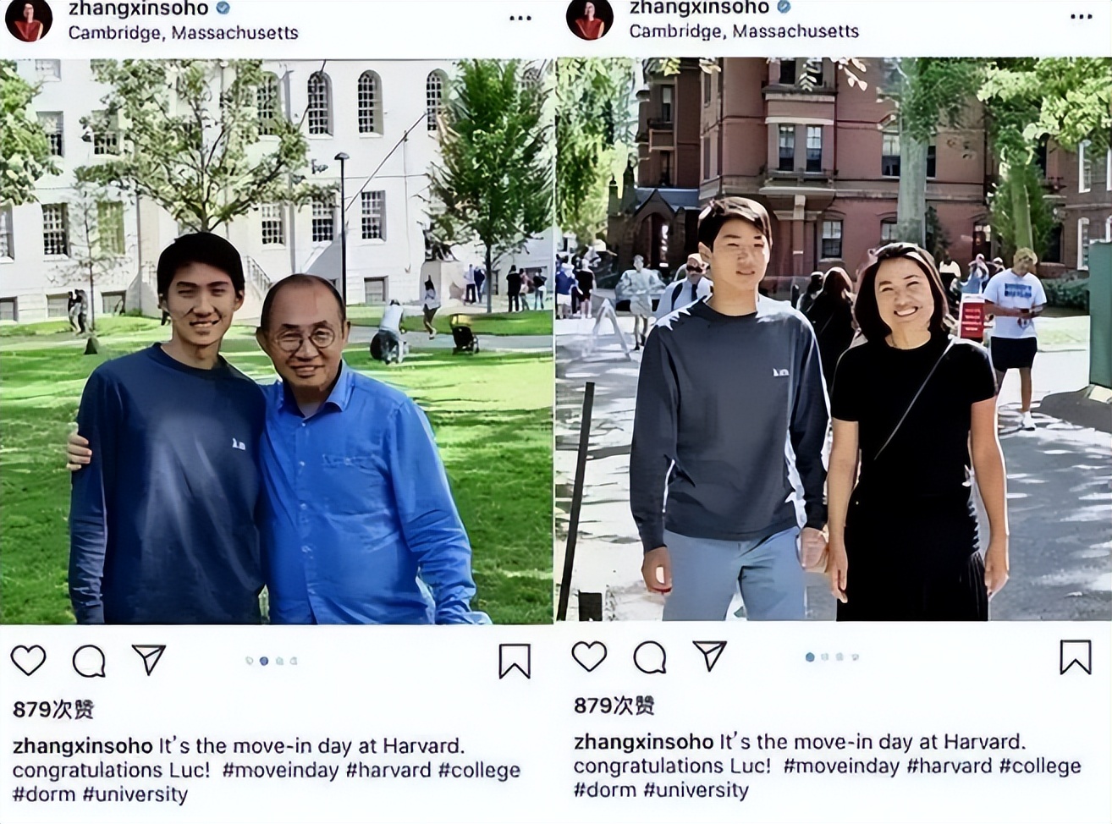Image resolution: width=1112 pixels, height=824 pixels.
Task: Open comments on the right post
Action: (650, 657)
